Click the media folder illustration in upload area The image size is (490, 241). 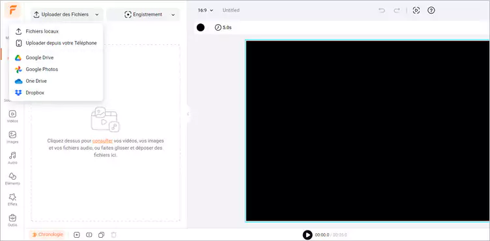pyautogui.click(x=106, y=119)
